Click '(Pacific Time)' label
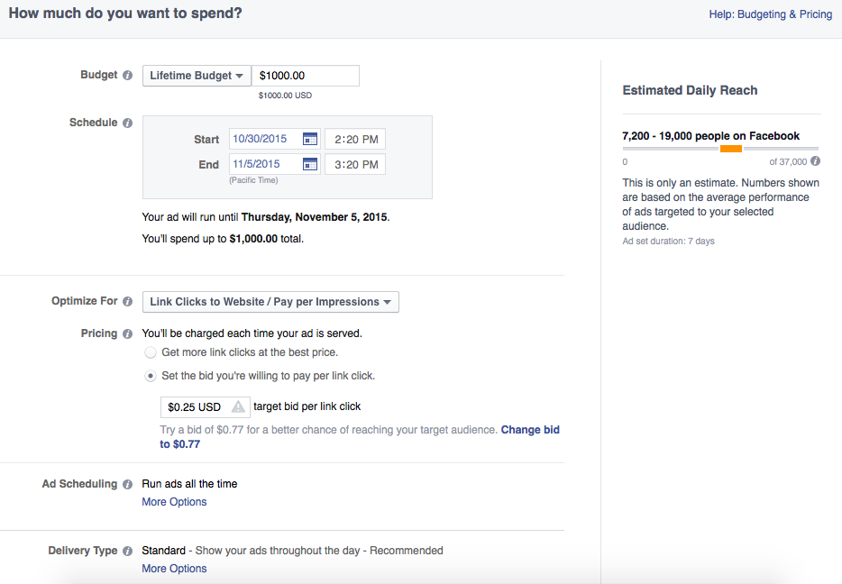Image resolution: width=842 pixels, height=584 pixels. point(253,180)
